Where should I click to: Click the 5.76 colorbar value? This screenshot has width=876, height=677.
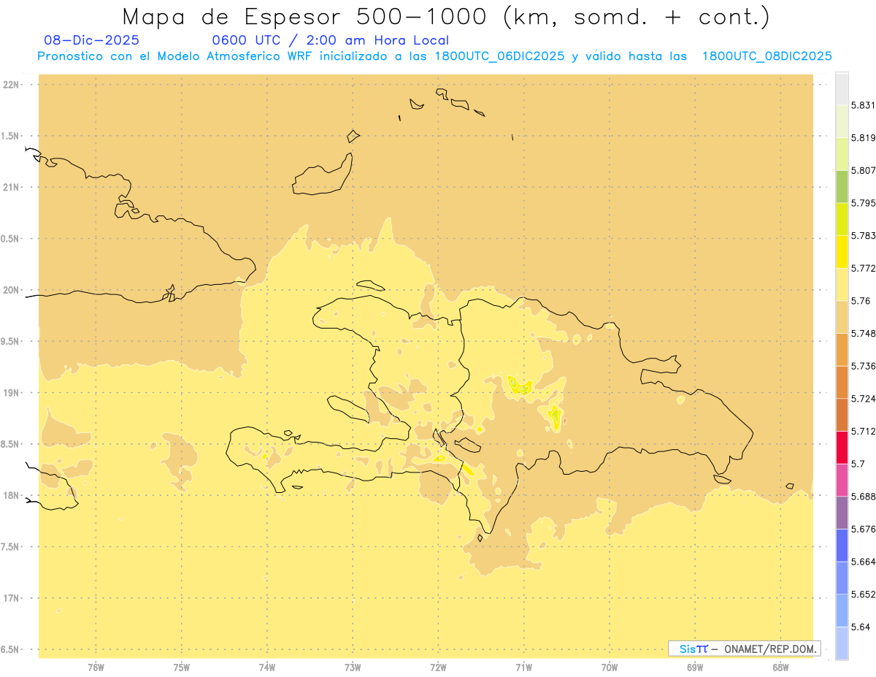pos(860,301)
